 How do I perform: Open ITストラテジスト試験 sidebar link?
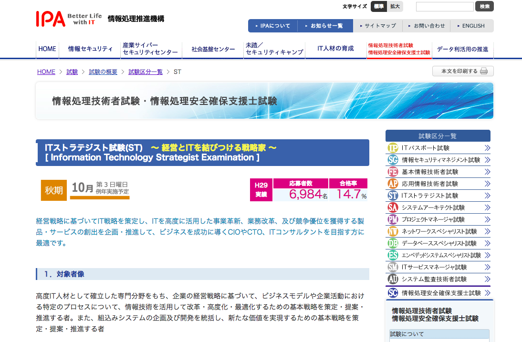tap(438, 196)
